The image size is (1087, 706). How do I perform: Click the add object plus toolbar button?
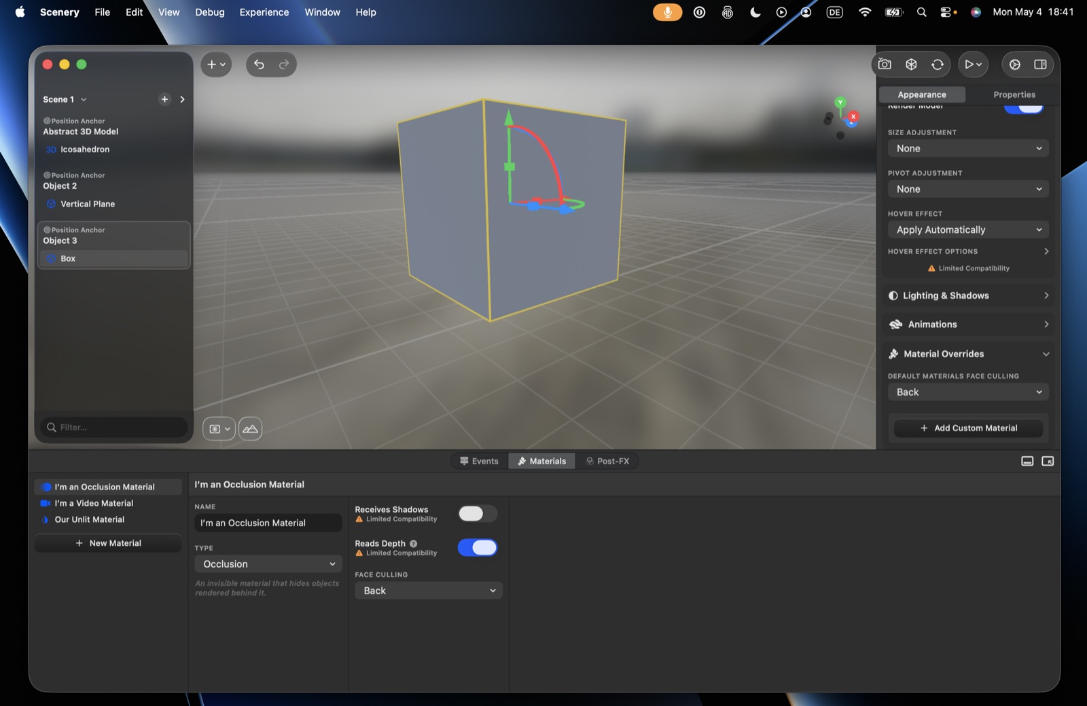point(216,64)
